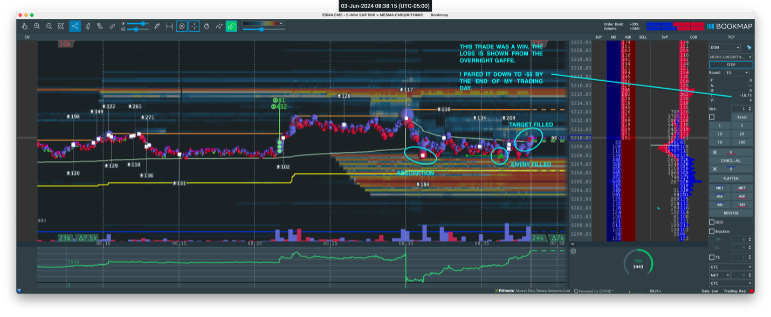Toggle the speech bubble notes icon
Screen dimensions: 771x317
(182, 26)
